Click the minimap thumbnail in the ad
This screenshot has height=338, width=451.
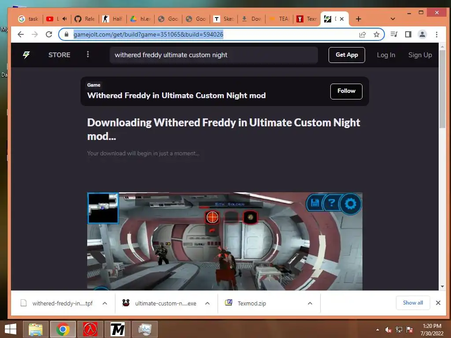[x=103, y=208]
